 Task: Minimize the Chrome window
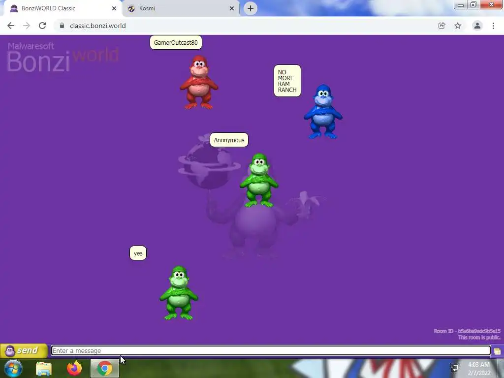[461, 5]
